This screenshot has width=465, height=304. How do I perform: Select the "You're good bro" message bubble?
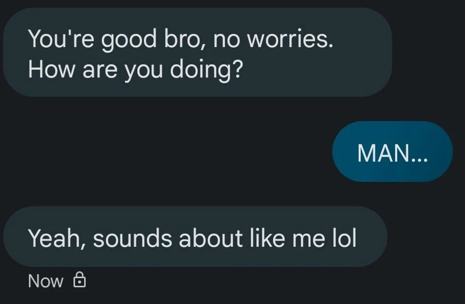click(x=197, y=53)
